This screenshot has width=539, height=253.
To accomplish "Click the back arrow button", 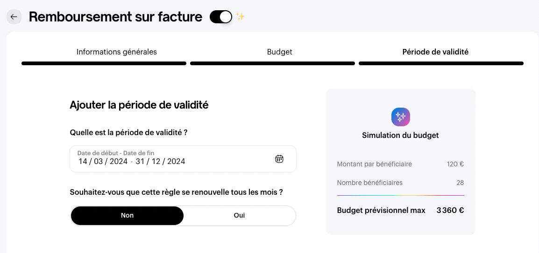I will (14, 17).
